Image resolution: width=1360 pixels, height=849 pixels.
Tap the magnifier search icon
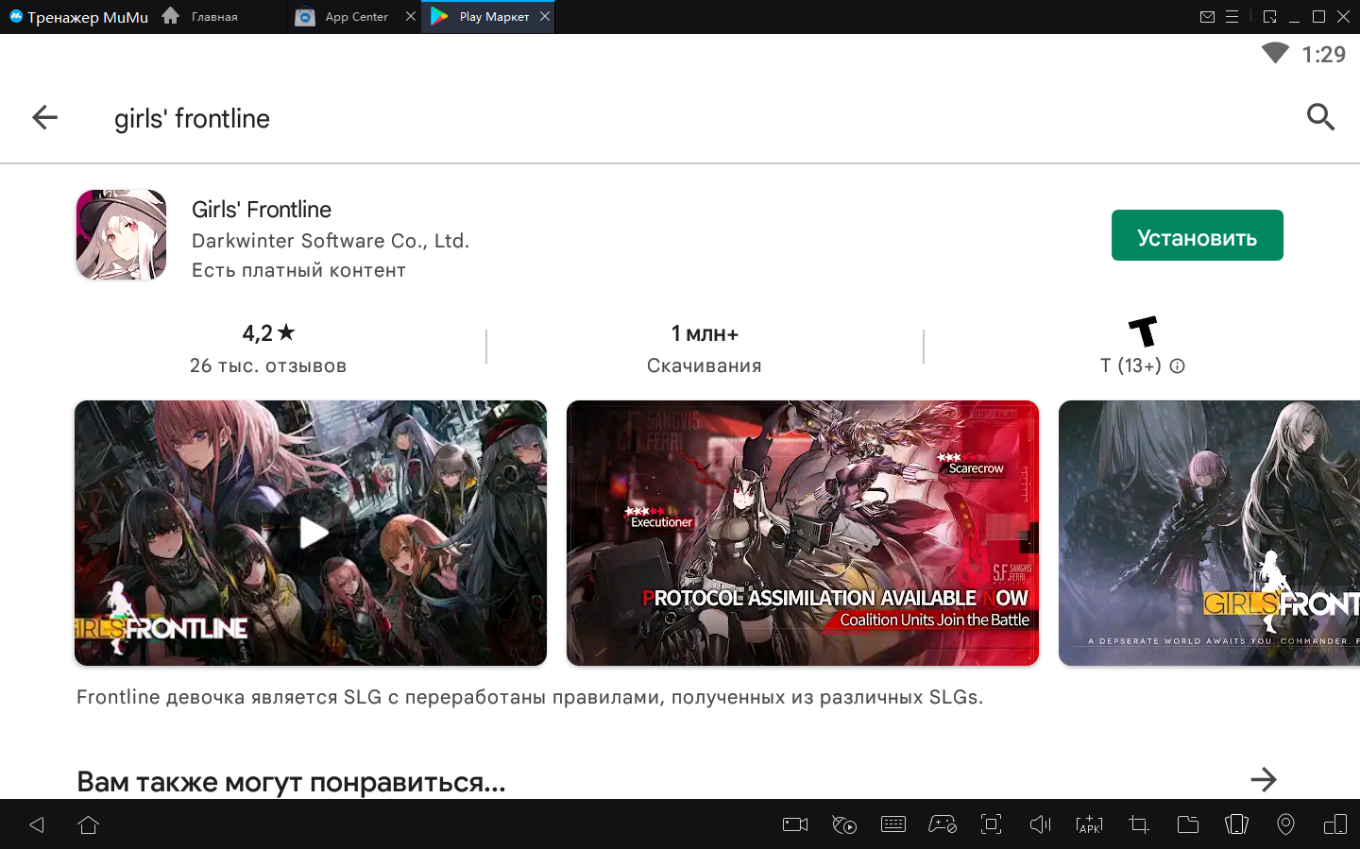(1320, 117)
